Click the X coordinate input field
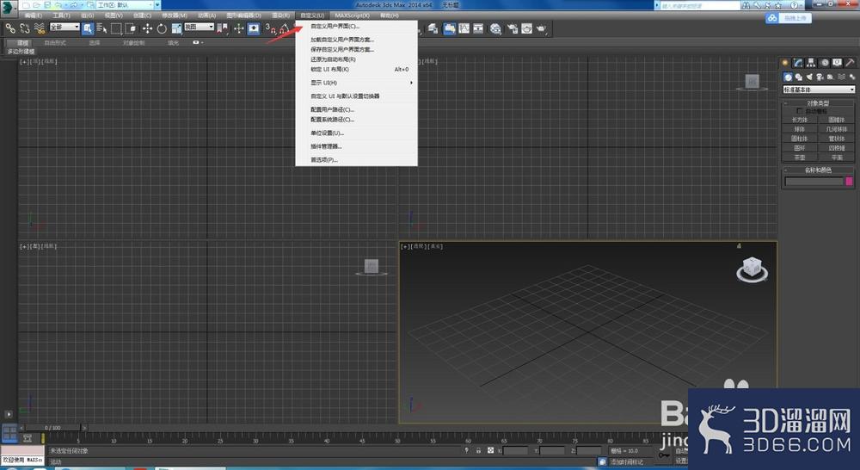 tap(515, 450)
